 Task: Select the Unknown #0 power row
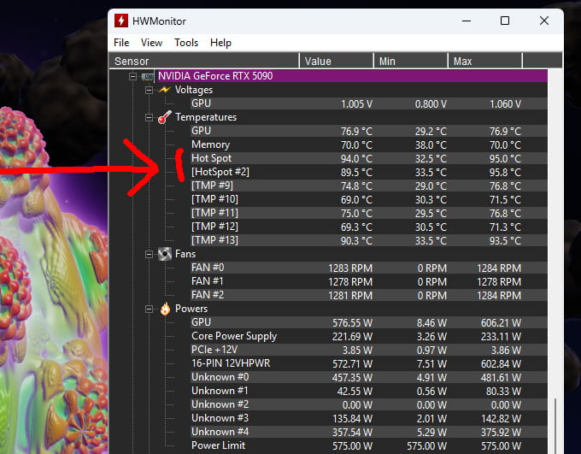(369, 377)
